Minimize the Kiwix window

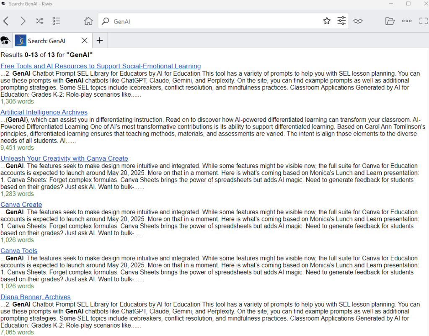tap(391, 3)
